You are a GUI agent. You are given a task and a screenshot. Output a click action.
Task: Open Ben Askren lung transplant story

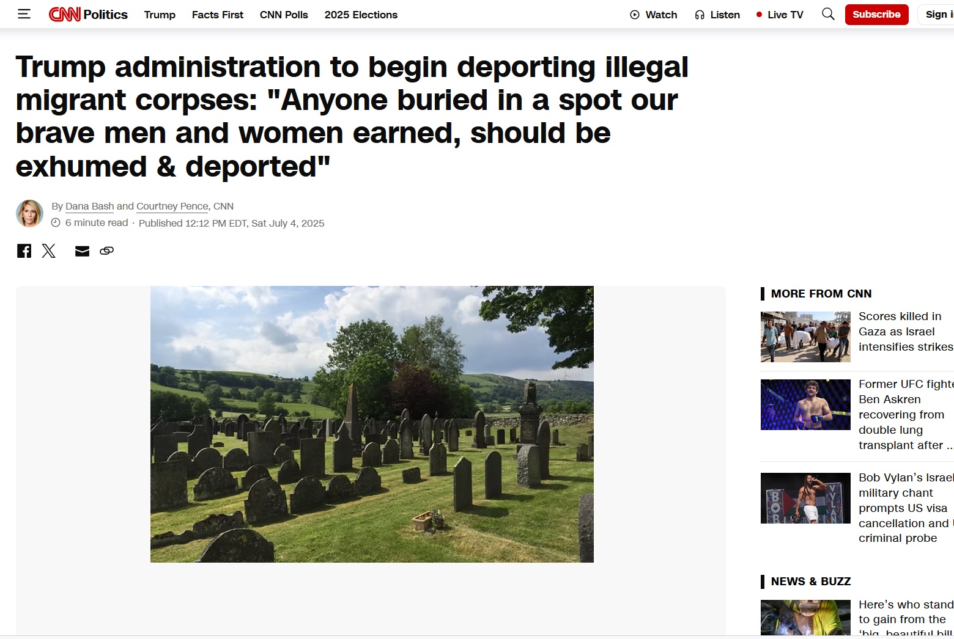906,415
